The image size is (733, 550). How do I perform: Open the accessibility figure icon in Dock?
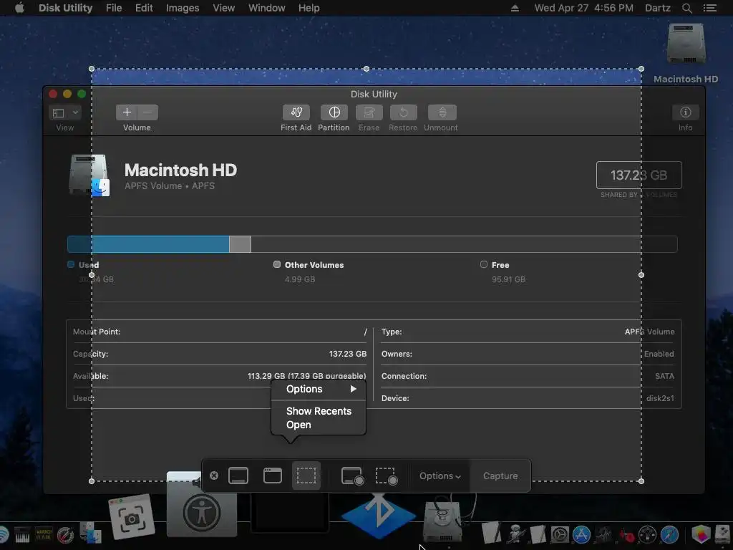[x=202, y=512]
